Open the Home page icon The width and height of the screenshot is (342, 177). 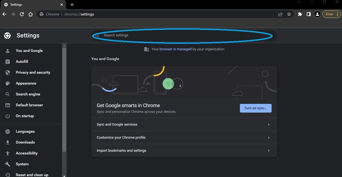(x=31, y=14)
